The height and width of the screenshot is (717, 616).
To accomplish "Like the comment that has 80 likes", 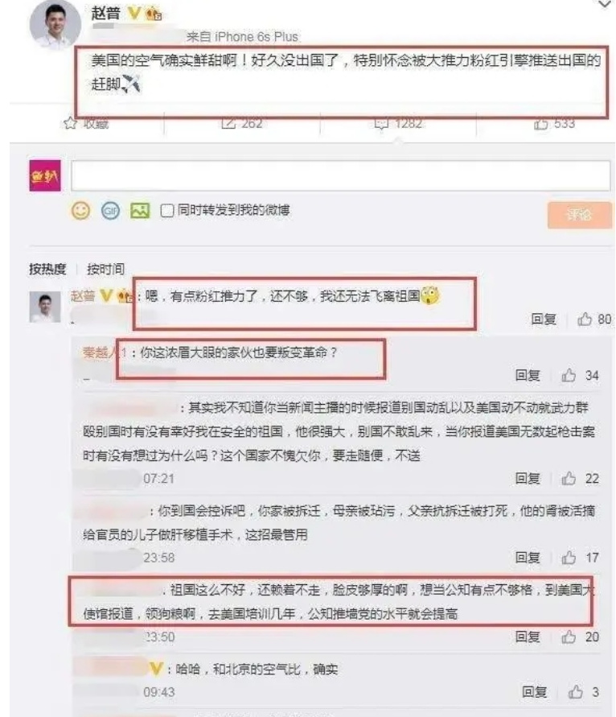I will tap(585, 319).
